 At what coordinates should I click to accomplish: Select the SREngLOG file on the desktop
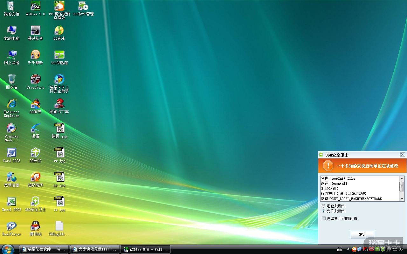click(x=59, y=229)
